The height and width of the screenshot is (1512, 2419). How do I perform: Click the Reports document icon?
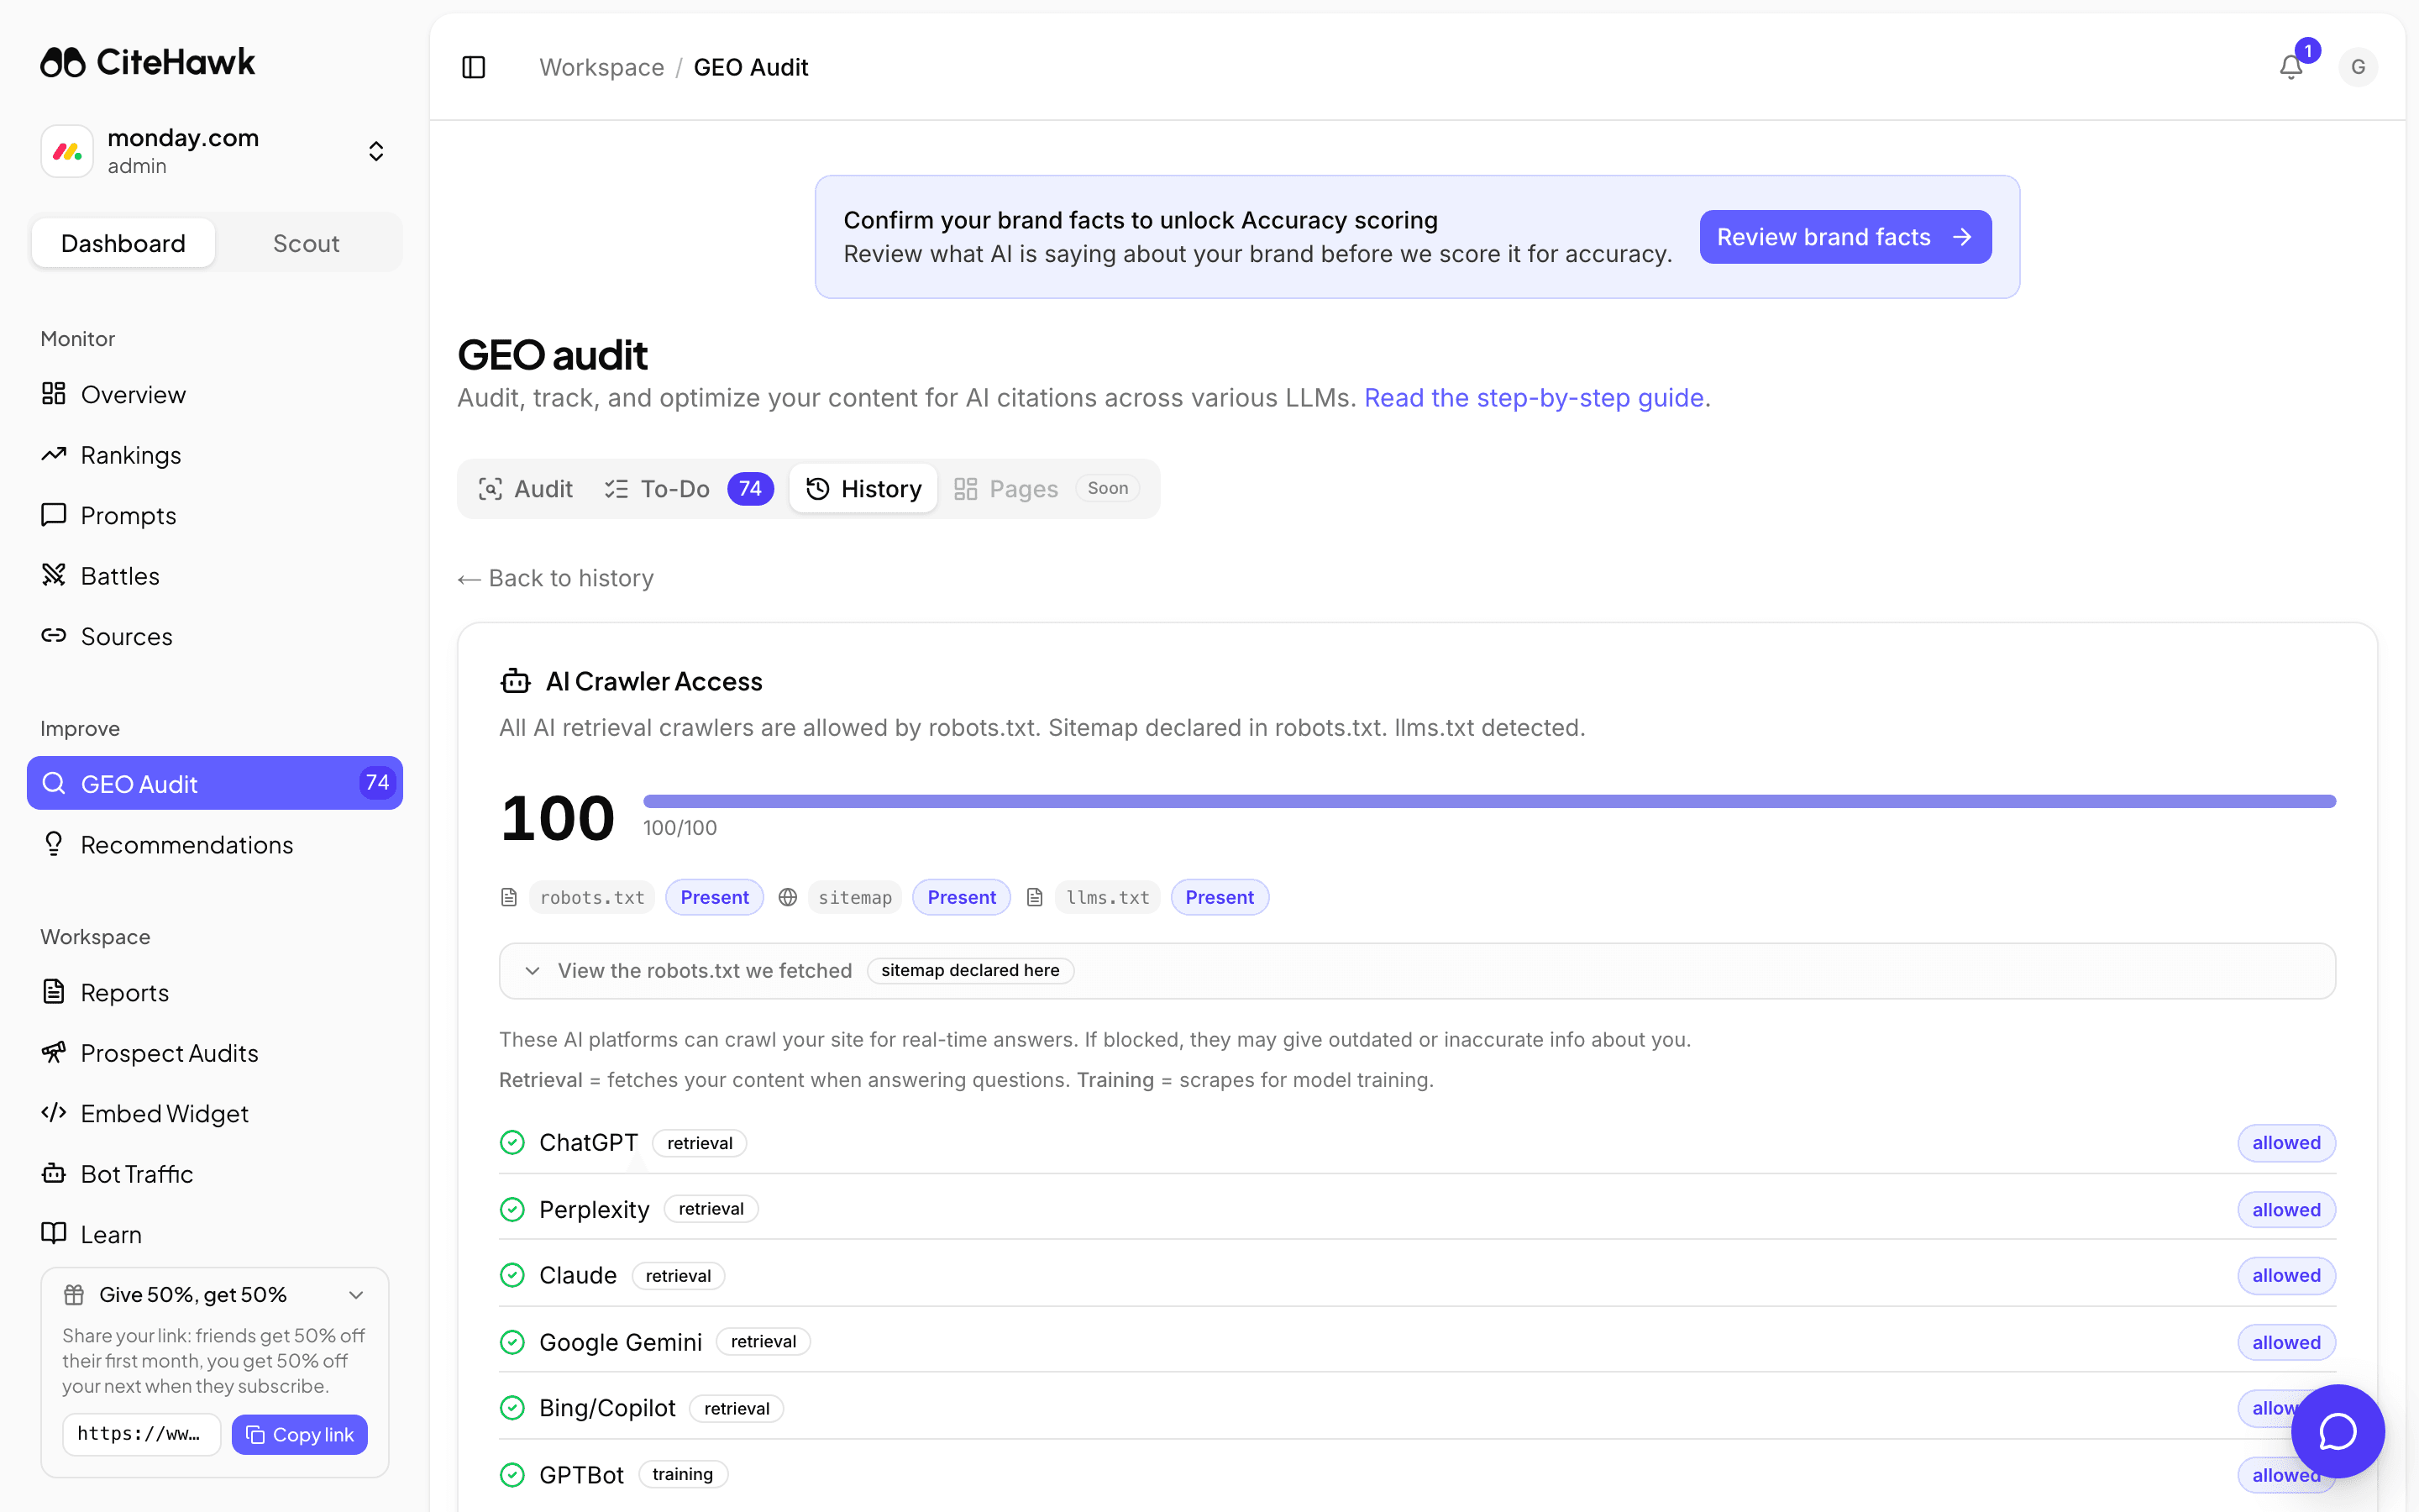pyautogui.click(x=54, y=991)
